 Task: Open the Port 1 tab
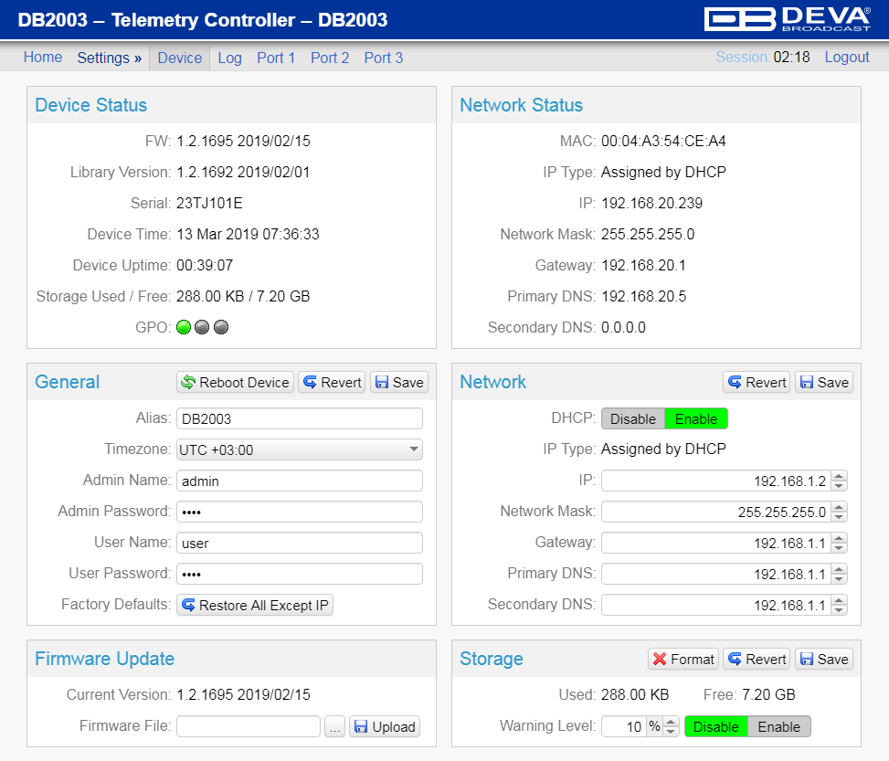point(276,58)
